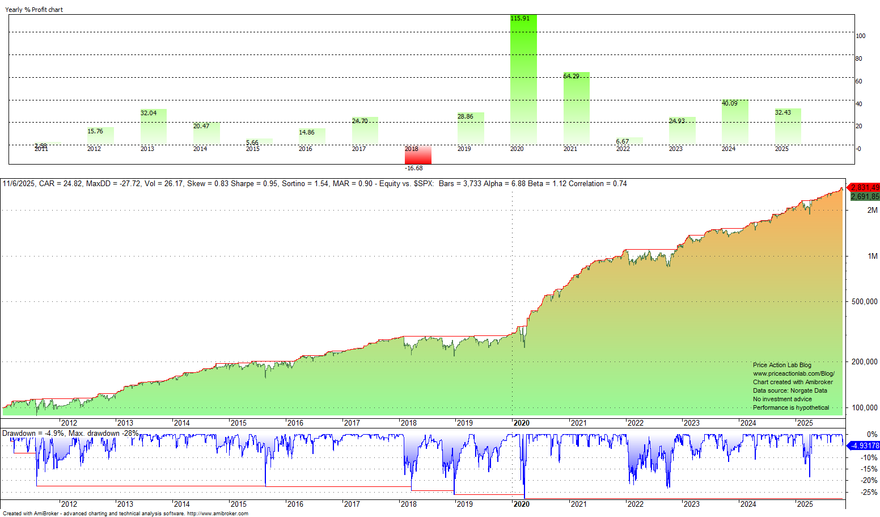880x517 pixels.
Task: Select the 60 tick on yearly profit axis
Action: pyautogui.click(x=859, y=81)
